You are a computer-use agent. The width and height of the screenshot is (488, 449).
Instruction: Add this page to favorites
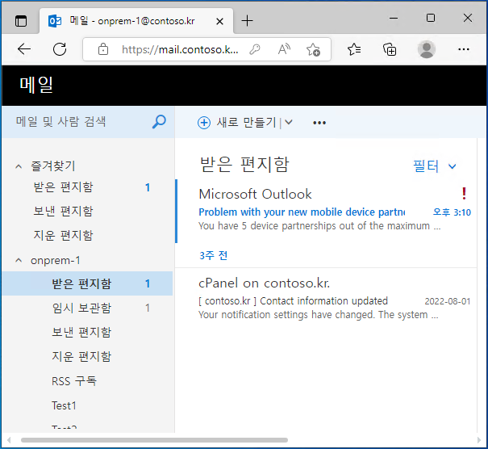coord(313,49)
